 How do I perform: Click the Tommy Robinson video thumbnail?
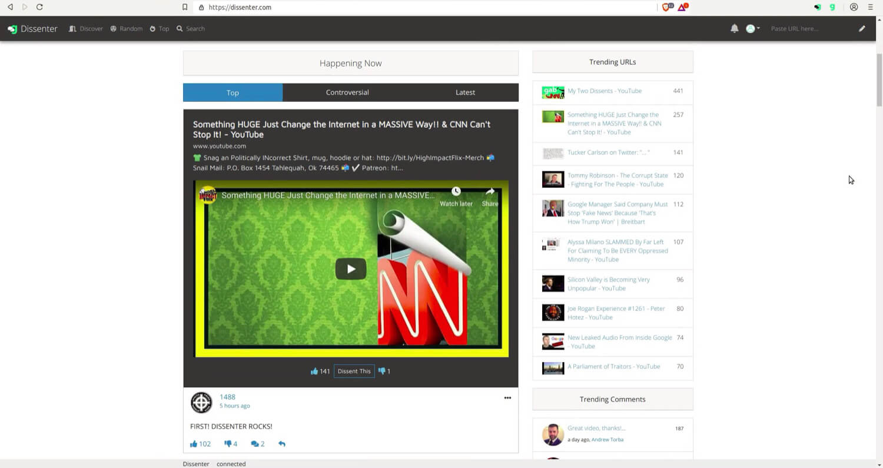pos(553,180)
